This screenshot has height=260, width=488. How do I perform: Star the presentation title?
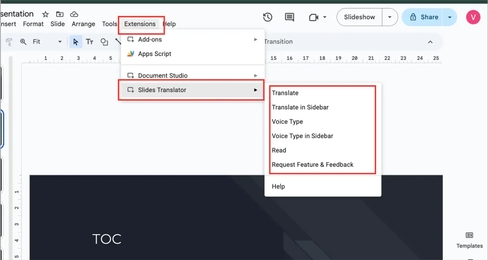[x=45, y=14]
